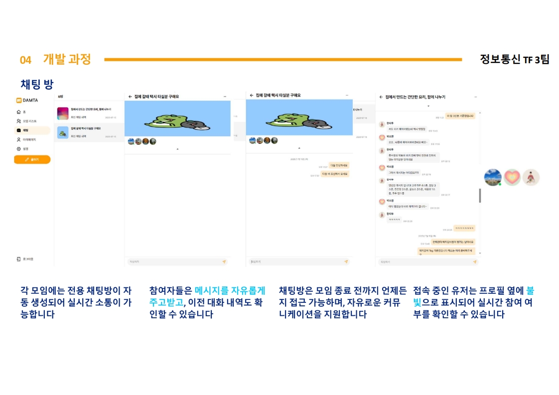Click back arrow in the empty taxi chat
Viewport: 559px width, 395px height.
tap(130, 97)
